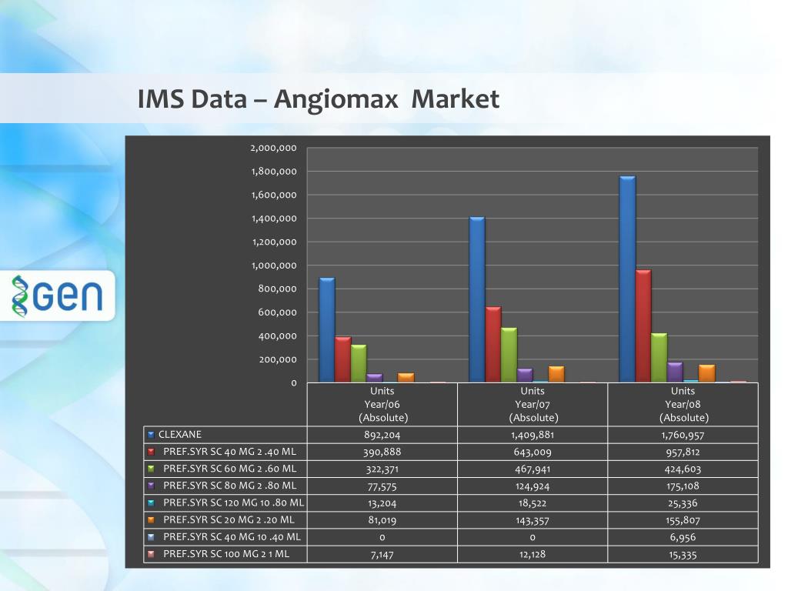Click the cell value 643,009

pos(533,452)
